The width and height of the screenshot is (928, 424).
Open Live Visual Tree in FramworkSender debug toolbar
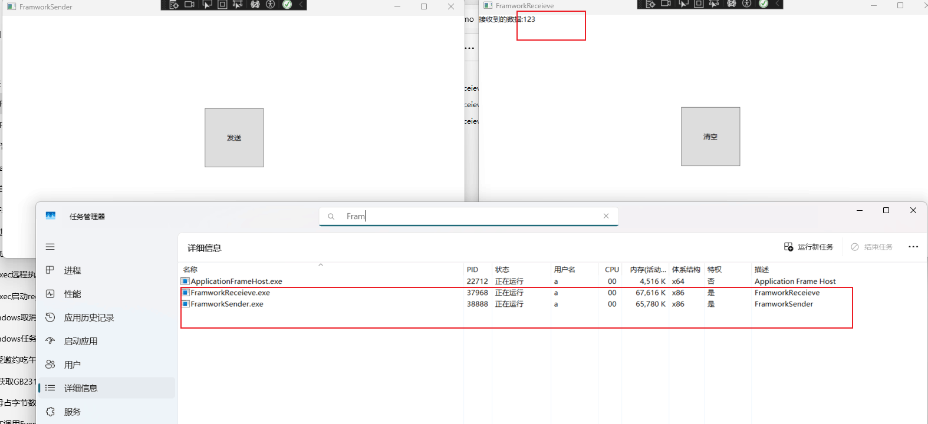(174, 5)
